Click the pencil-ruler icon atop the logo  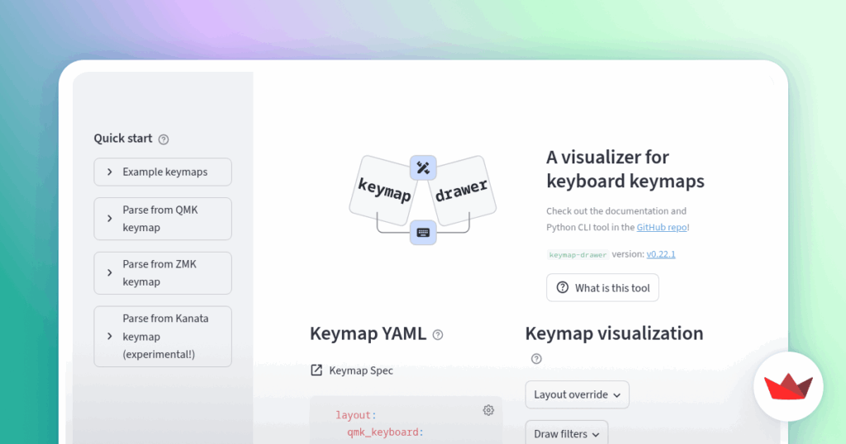pyautogui.click(x=423, y=168)
